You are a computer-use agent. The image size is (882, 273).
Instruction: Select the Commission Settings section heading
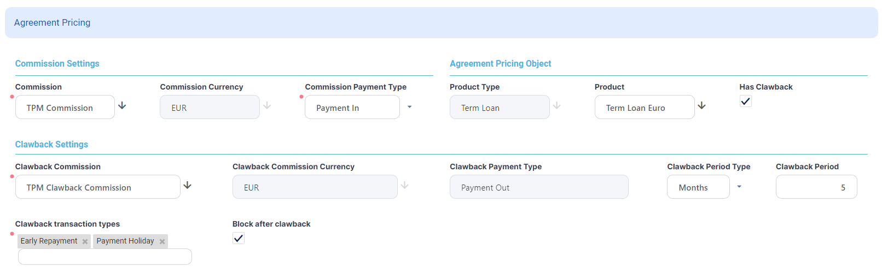pos(57,64)
